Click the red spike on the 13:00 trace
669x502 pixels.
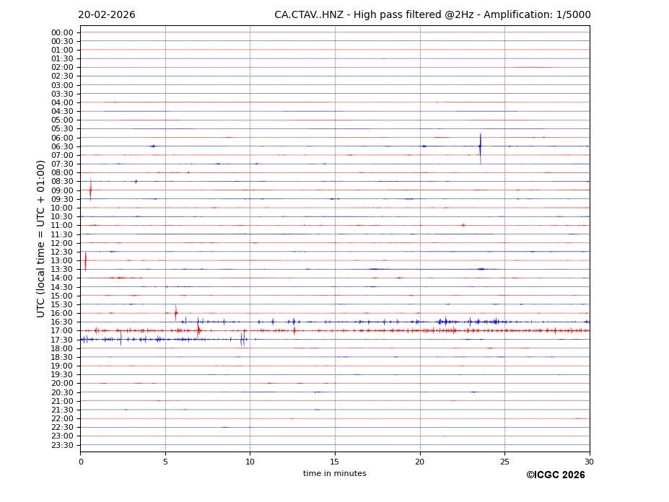pyautogui.click(x=85, y=260)
